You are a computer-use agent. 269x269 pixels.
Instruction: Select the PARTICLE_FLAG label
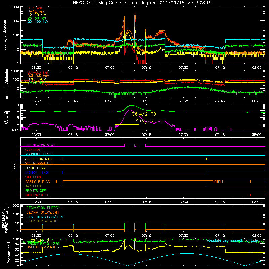click(38, 182)
